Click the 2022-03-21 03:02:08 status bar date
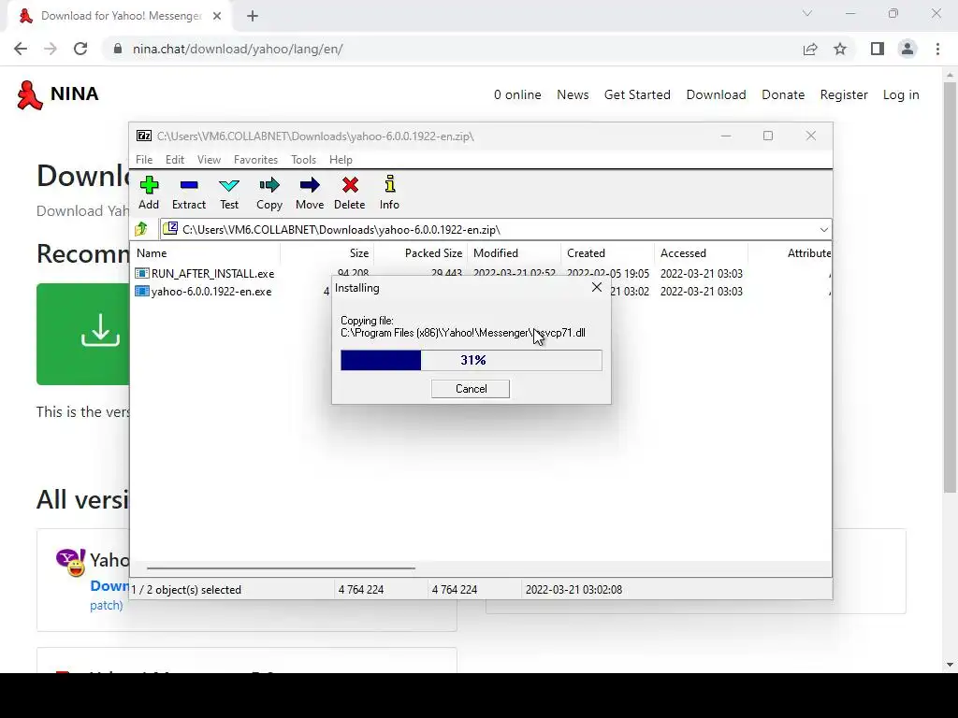 pyautogui.click(x=573, y=590)
